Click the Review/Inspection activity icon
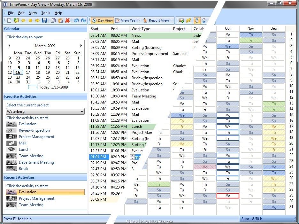Screen dimensions: 299x224 point(11,130)
